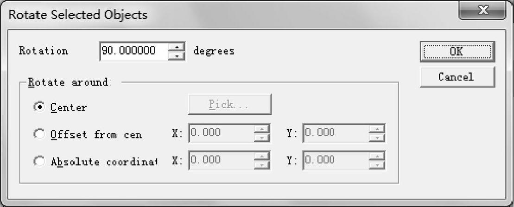The image size is (514, 207).
Task: Click the Offset X value field
Action: point(221,133)
